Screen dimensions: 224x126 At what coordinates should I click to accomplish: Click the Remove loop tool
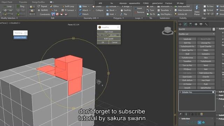point(139,12)
